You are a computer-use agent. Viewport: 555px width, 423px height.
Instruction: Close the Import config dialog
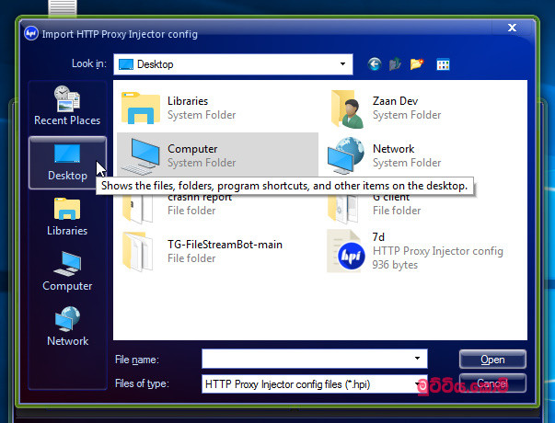click(x=512, y=28)
